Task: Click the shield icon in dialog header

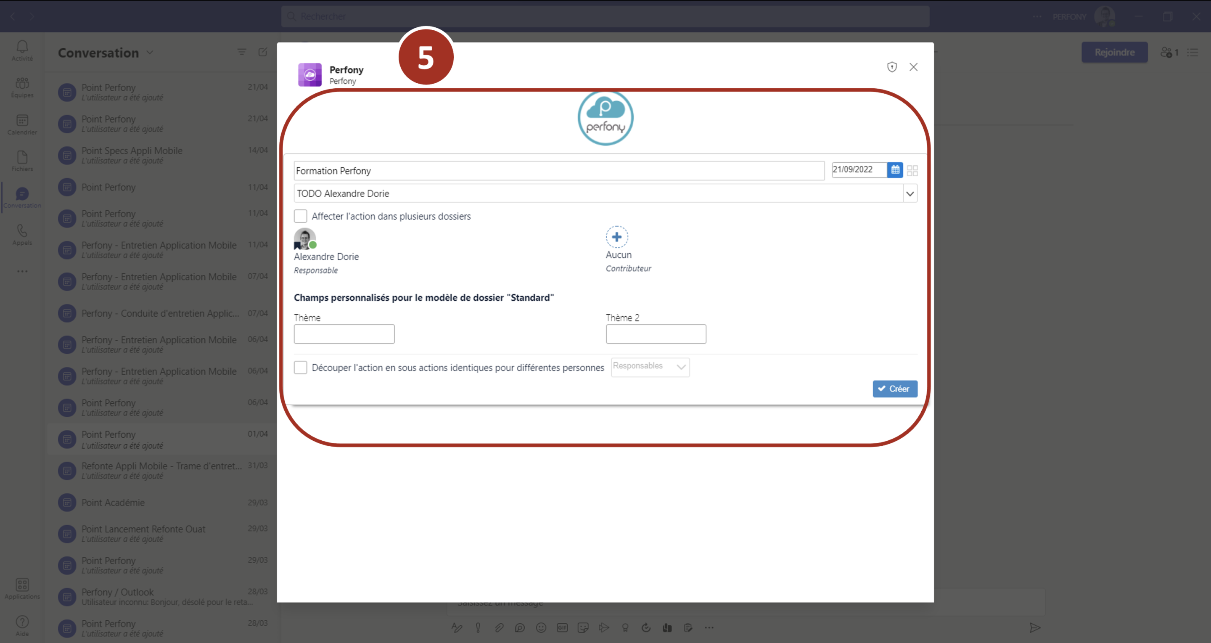Action: pyautogui.click(x=891, y=67)
